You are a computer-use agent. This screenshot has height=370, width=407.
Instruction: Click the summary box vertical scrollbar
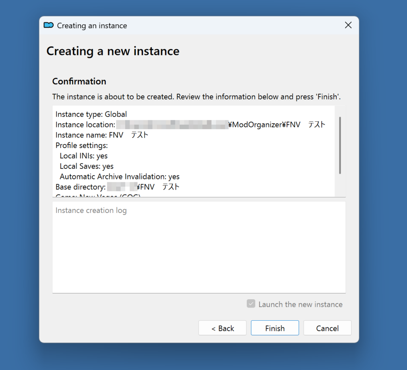click(x=340, y=145)
